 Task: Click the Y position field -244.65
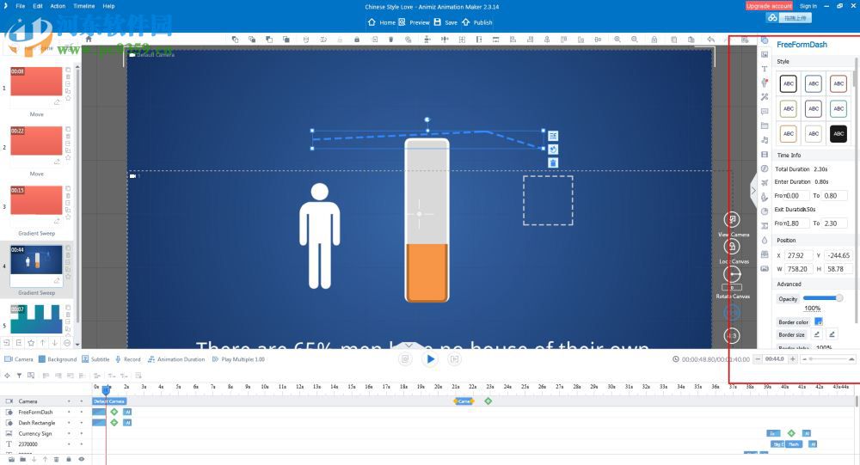[838, 255]
